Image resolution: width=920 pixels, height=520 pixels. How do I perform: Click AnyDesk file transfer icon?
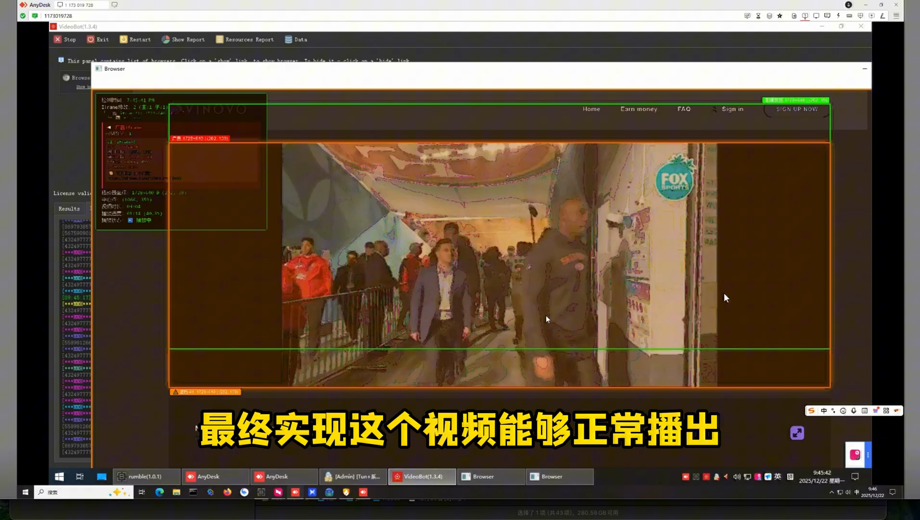tap(794, 16)
